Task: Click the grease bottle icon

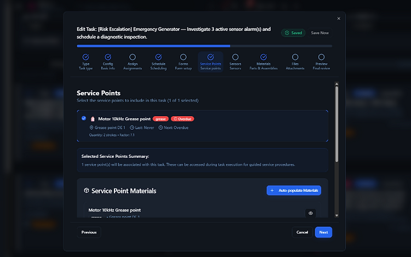Action: [93, 119]
